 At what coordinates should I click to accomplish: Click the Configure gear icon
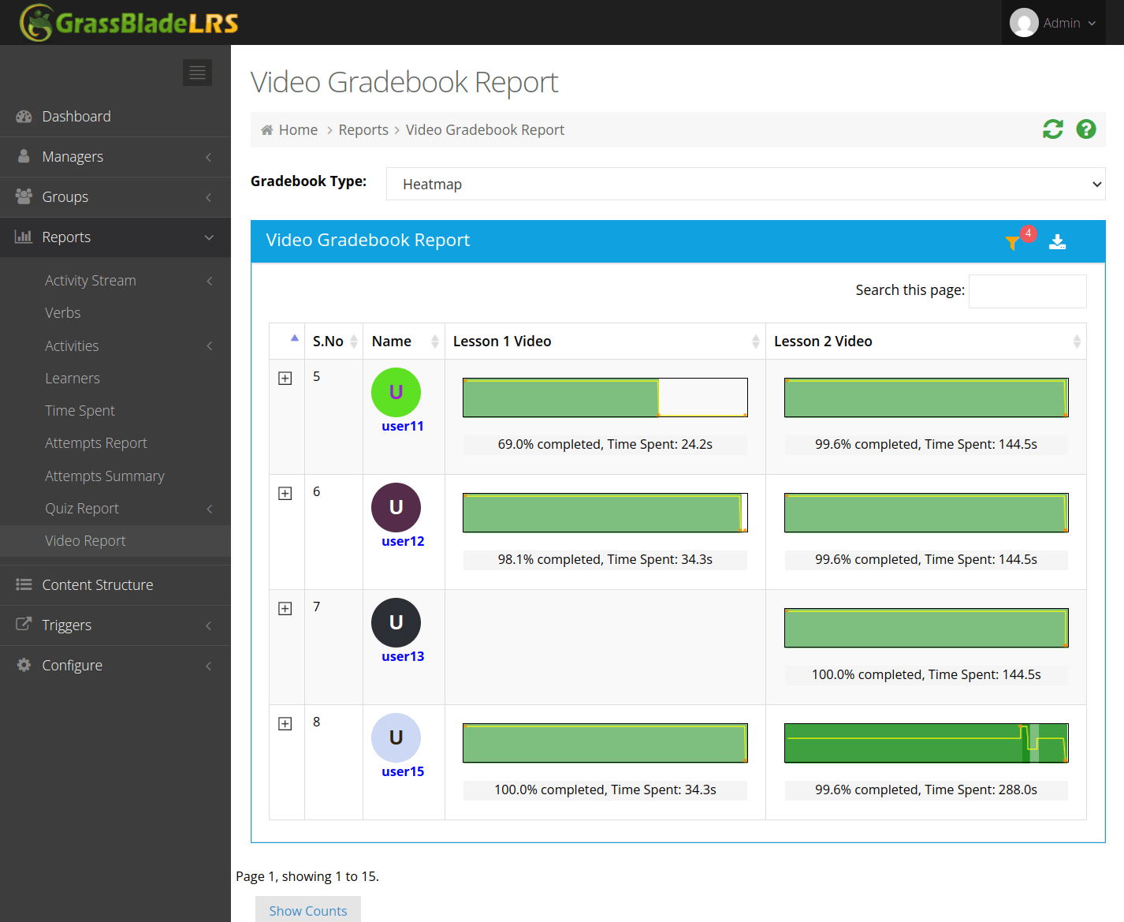[24, 665]
